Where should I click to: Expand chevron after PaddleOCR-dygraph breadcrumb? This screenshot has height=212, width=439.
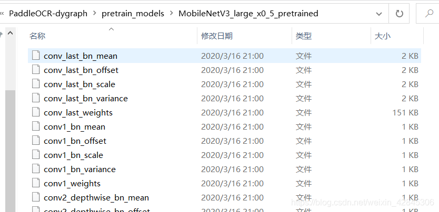tap(94, 14)
